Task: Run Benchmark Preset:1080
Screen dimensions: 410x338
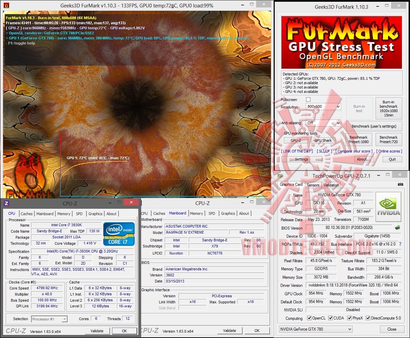Action: point(358,140)
